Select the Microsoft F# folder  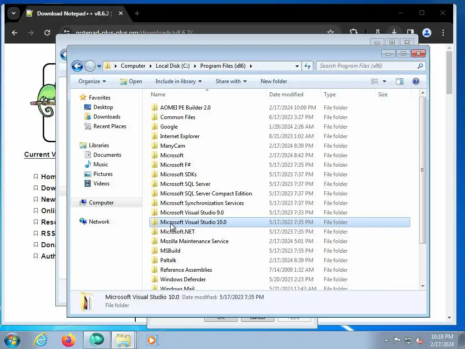tap(280, 165)
